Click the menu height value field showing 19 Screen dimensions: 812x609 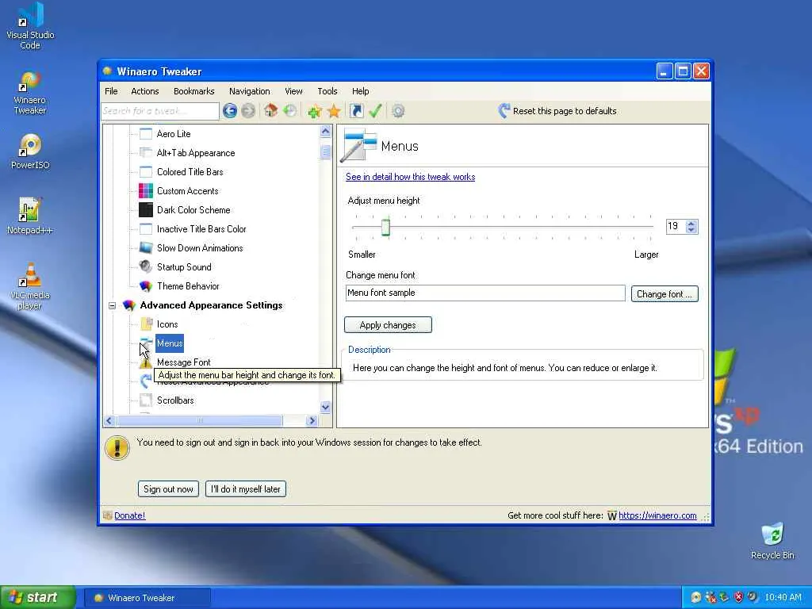click(x=676, y=226)
